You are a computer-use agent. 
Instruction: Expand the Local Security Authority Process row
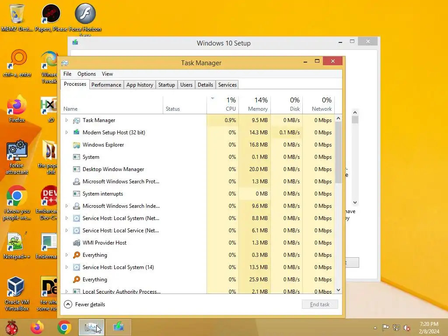(x=66, y=291)
